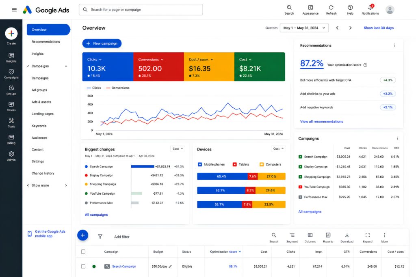Open Tools in the dark sidebar
The height and width of the screenshot is (277, 416).
[11, 123]
